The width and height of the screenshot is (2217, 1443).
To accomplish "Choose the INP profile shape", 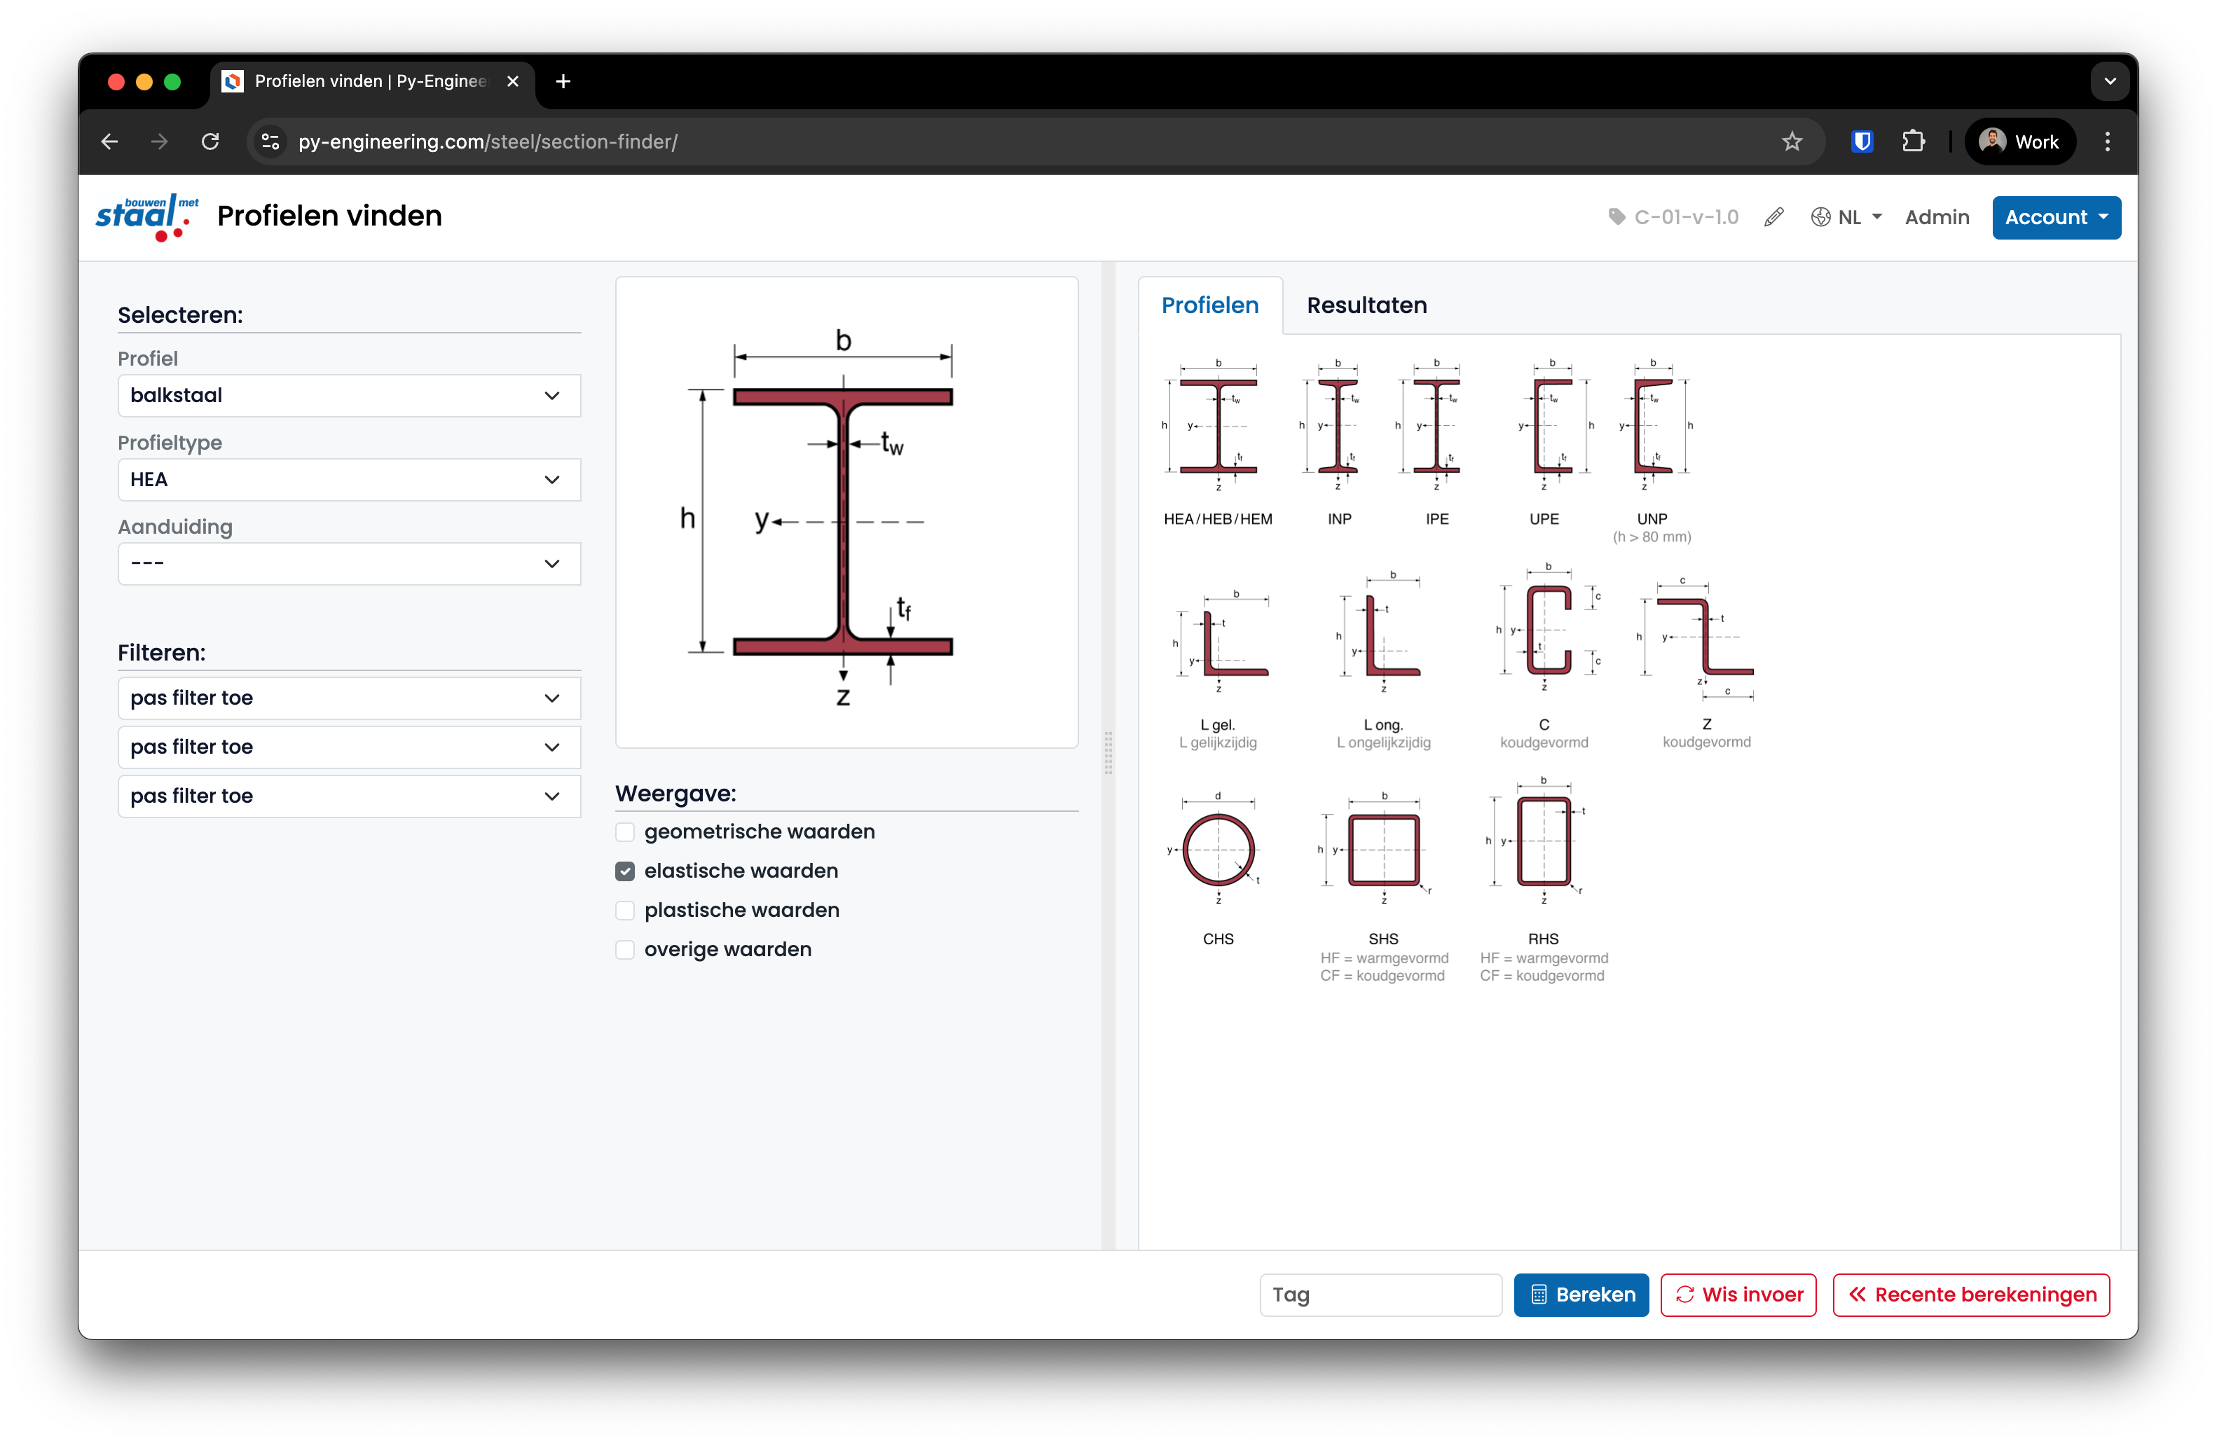I will pos(1338,428).
